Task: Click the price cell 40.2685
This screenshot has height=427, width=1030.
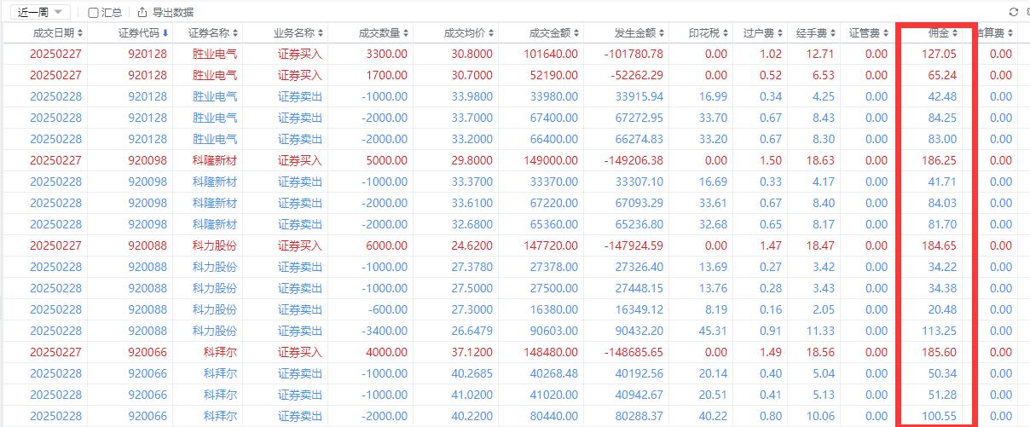Action: coord(473,373)
